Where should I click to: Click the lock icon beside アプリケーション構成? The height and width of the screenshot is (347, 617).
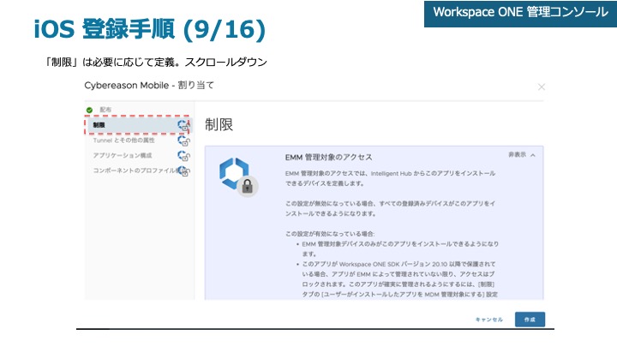coord(183,156)
